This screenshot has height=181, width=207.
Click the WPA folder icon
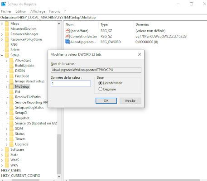7,165
